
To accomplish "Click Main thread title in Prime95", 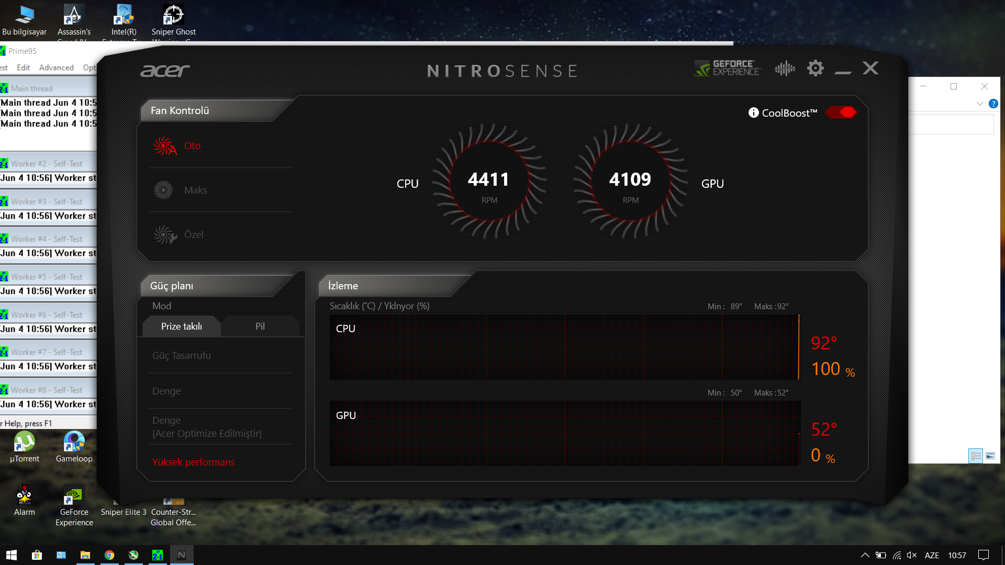I will click(x=31, y=88).
